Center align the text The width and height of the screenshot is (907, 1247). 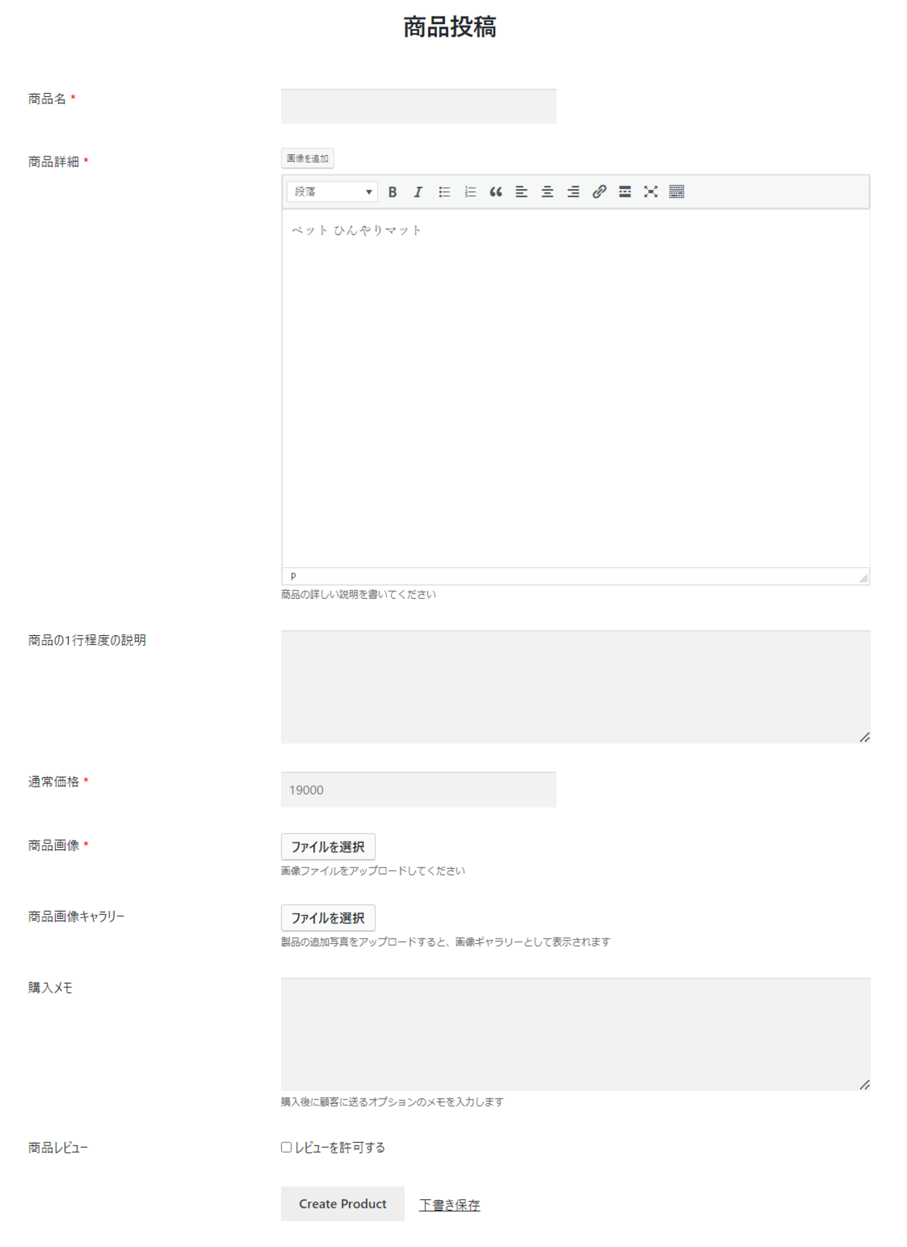547,192
